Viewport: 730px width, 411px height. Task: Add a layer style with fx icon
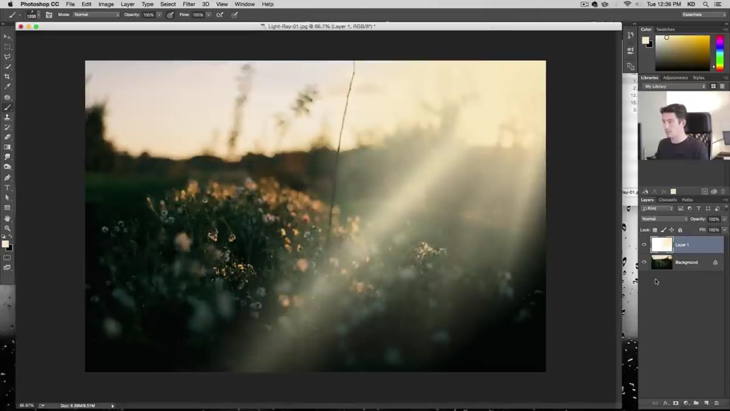pos(666,403)
